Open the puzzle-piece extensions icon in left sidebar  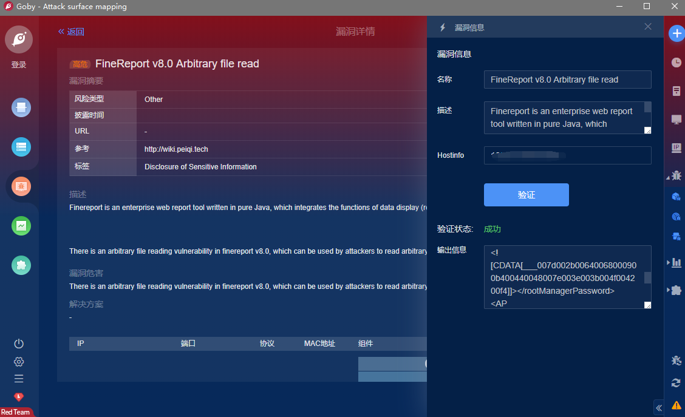pyautogui.click(x=21, y=265)
